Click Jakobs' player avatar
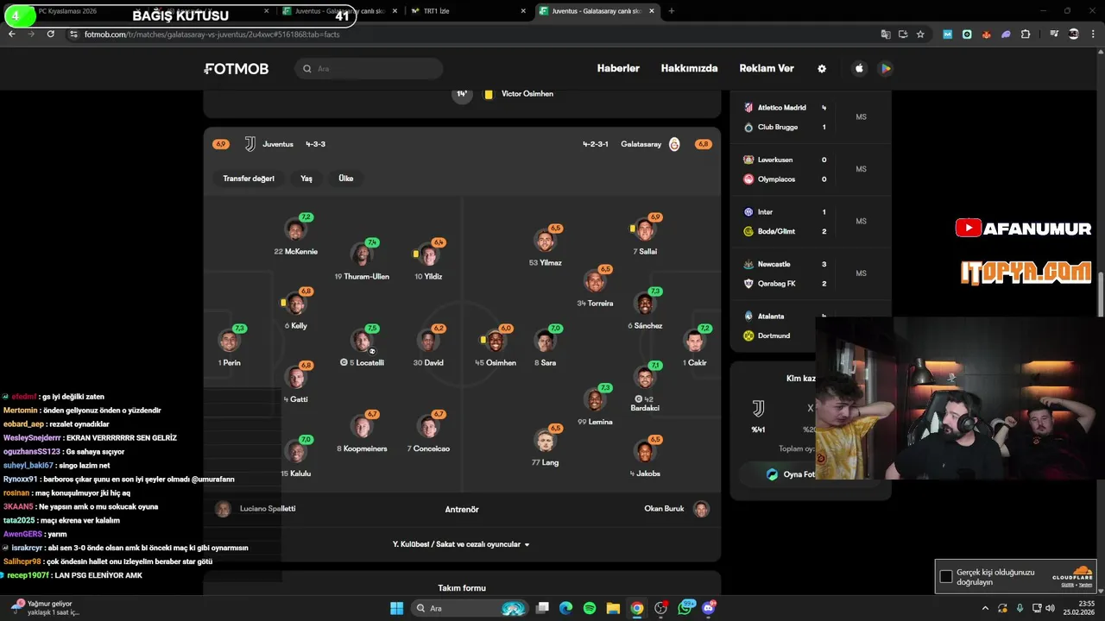 pyautogui.click(x=645, y=451)
